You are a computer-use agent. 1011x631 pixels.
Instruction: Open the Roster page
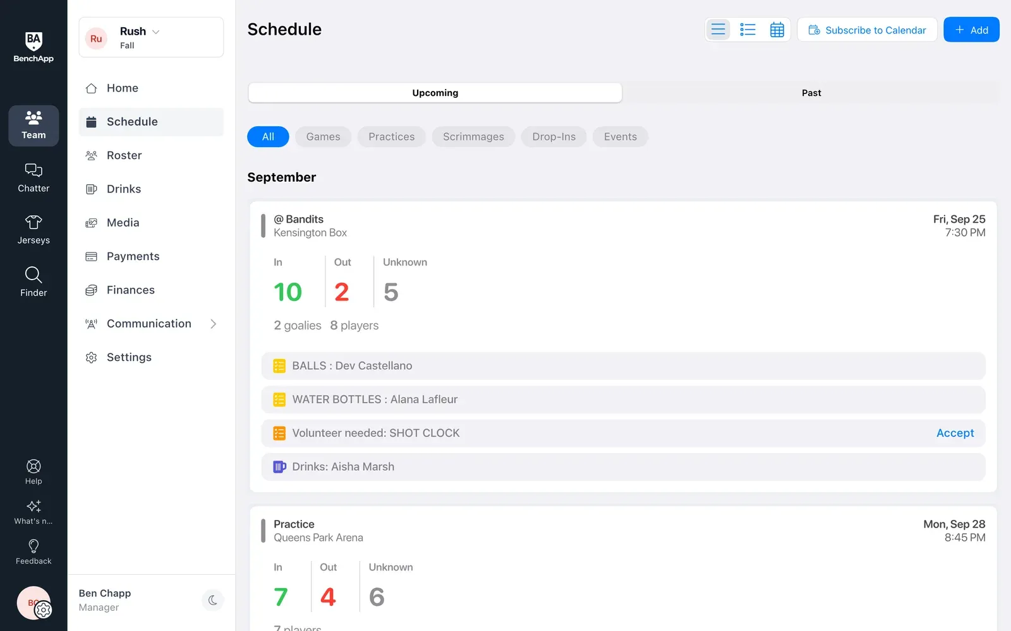pos(151,155)
